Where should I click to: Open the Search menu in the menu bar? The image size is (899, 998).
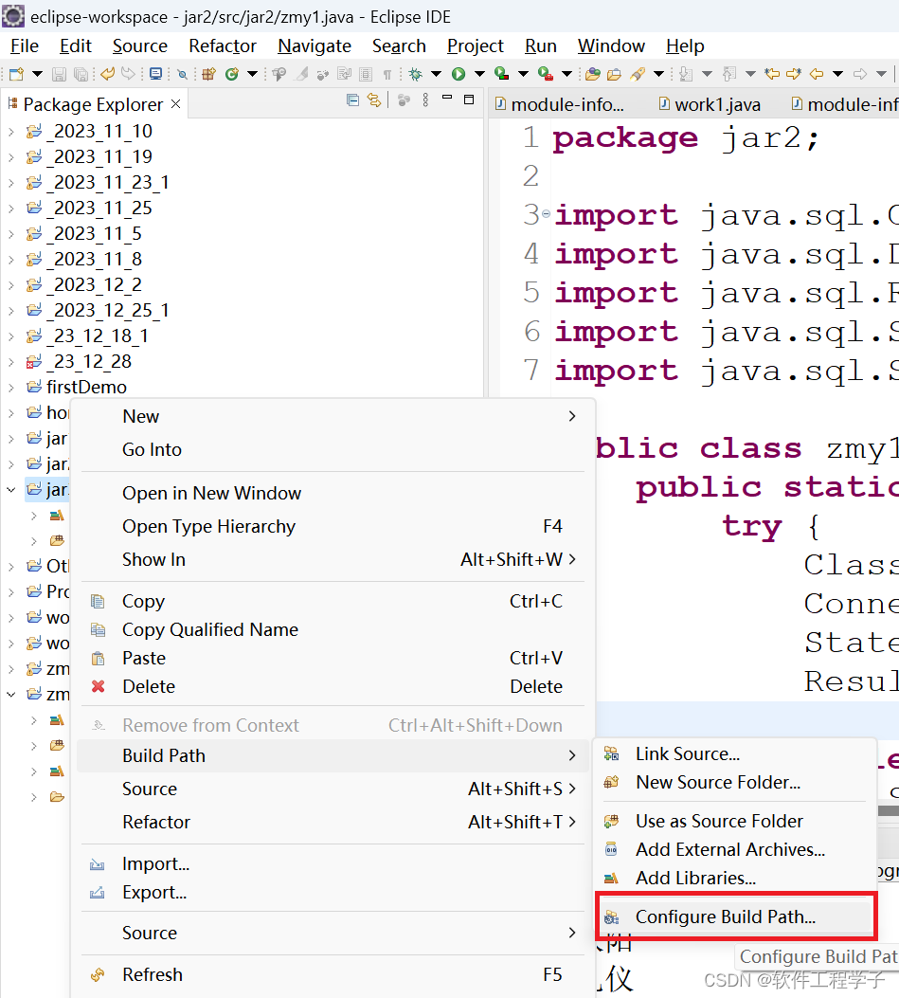point(399,45)
